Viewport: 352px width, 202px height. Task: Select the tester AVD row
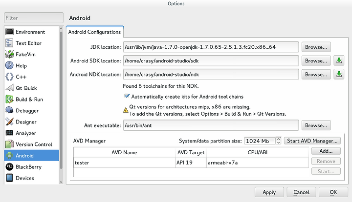[x=191, y=162]
